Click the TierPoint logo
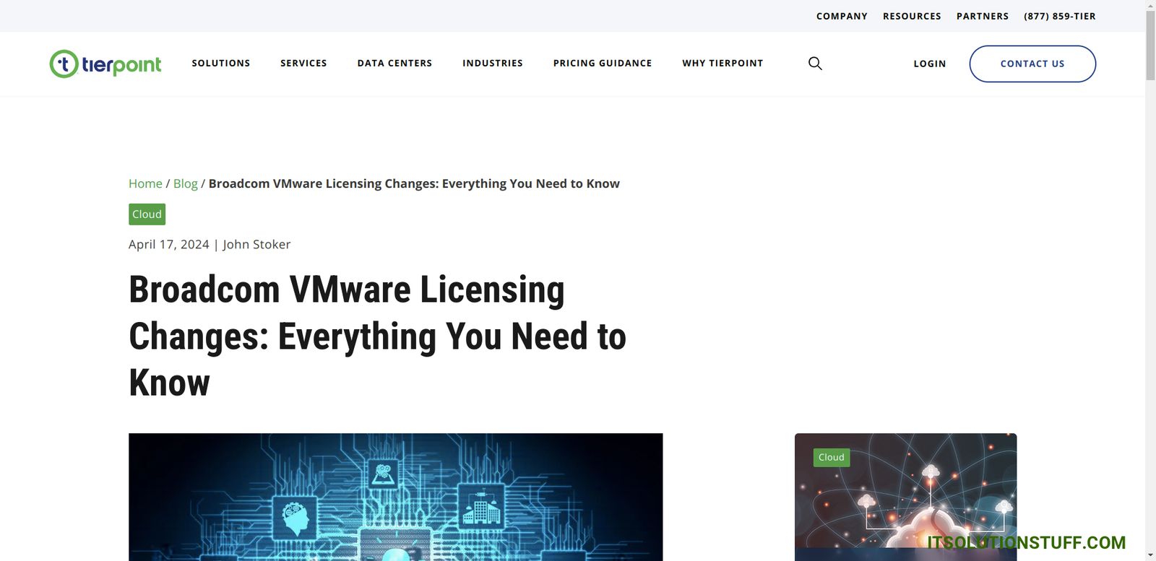 tap(105, 64)
